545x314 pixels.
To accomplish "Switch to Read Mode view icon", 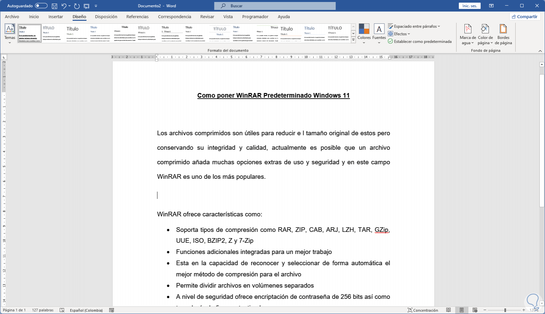I will pos(449,310).
